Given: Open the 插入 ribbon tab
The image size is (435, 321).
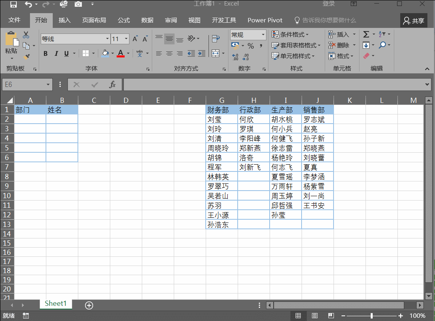Looking at the screenshot, I should point(64,20).
